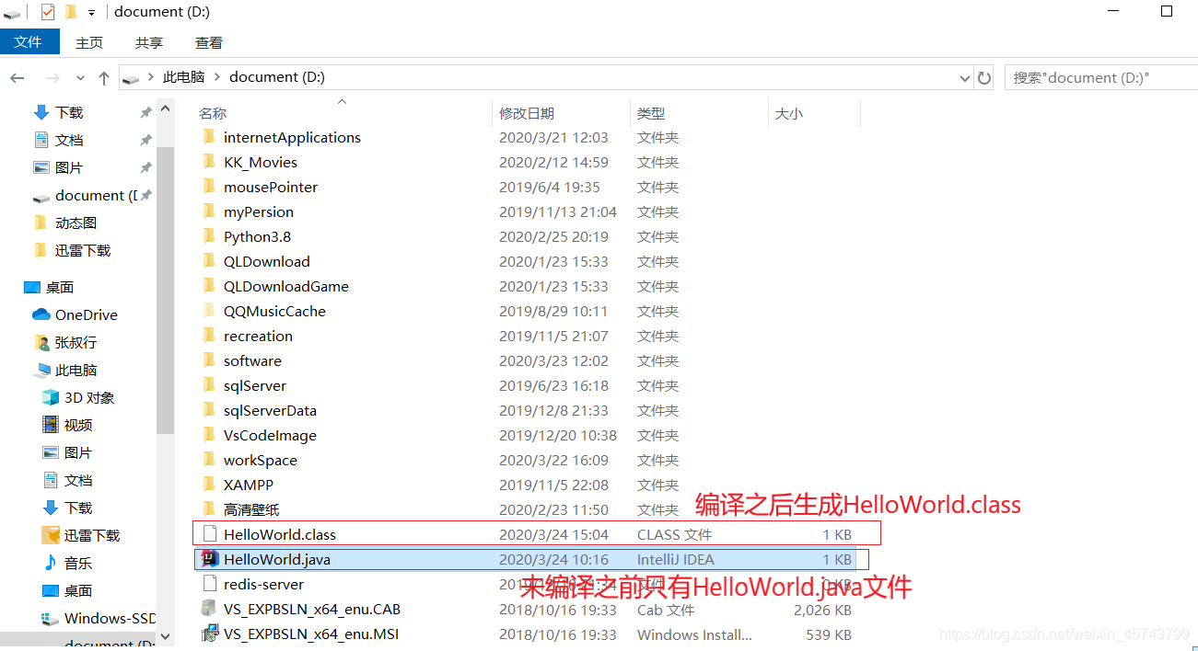The height and width of the screenshot is (651, 1198).
Task: Select the recreation folder
Action: tap(258, 337)
